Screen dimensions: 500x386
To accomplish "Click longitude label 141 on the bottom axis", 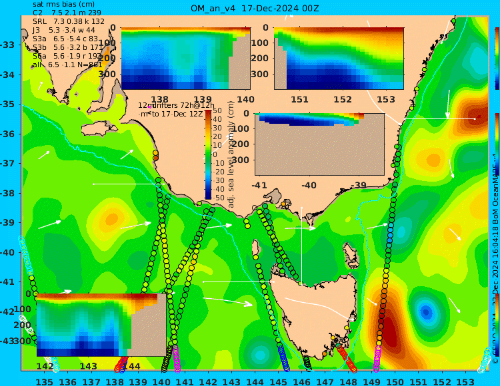I will [x=185, y=381].
